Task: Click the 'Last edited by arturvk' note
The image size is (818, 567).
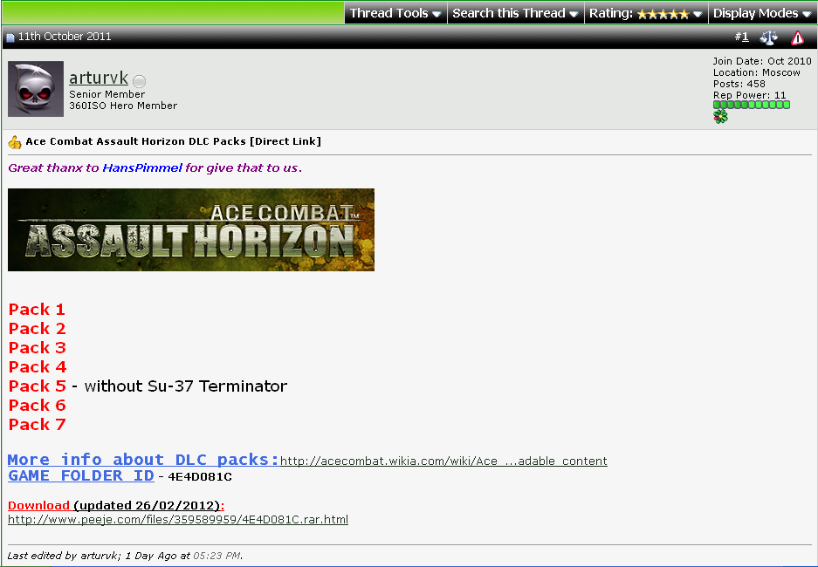Action: (125, 556)
